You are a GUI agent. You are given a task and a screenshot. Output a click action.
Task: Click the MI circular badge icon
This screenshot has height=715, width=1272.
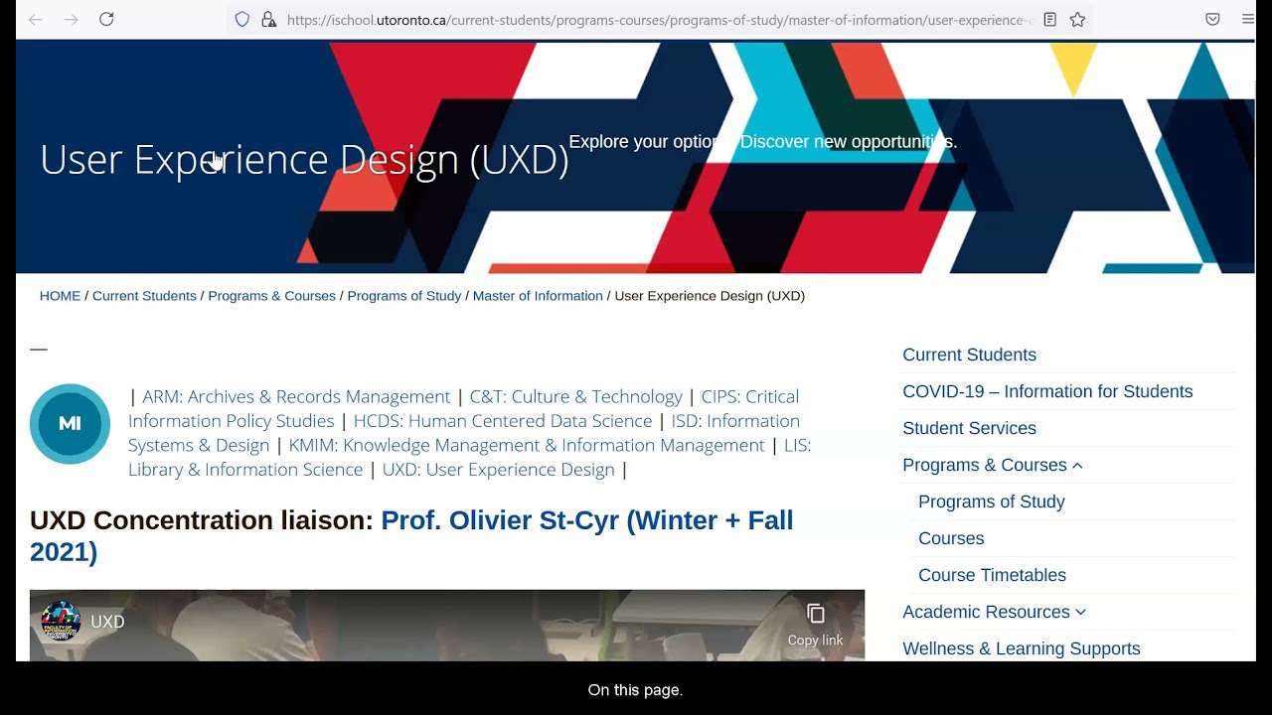pos(70,424)
